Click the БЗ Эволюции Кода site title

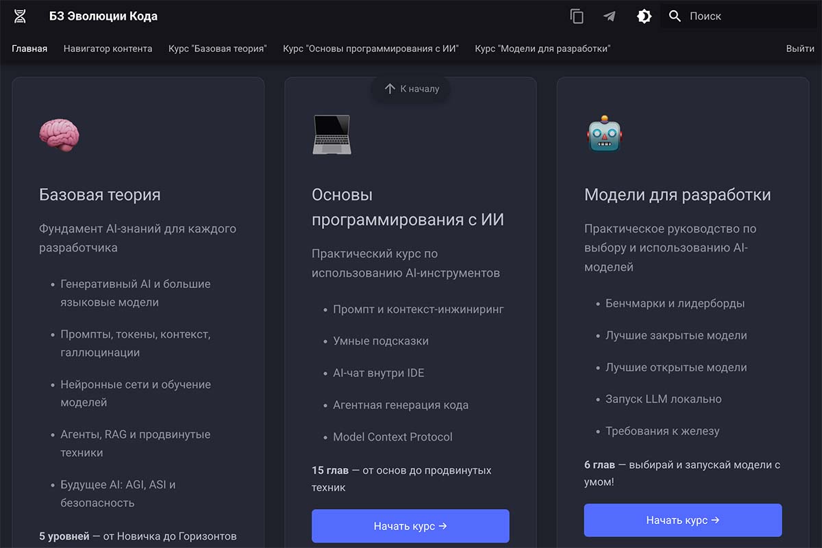click(103, 16)
